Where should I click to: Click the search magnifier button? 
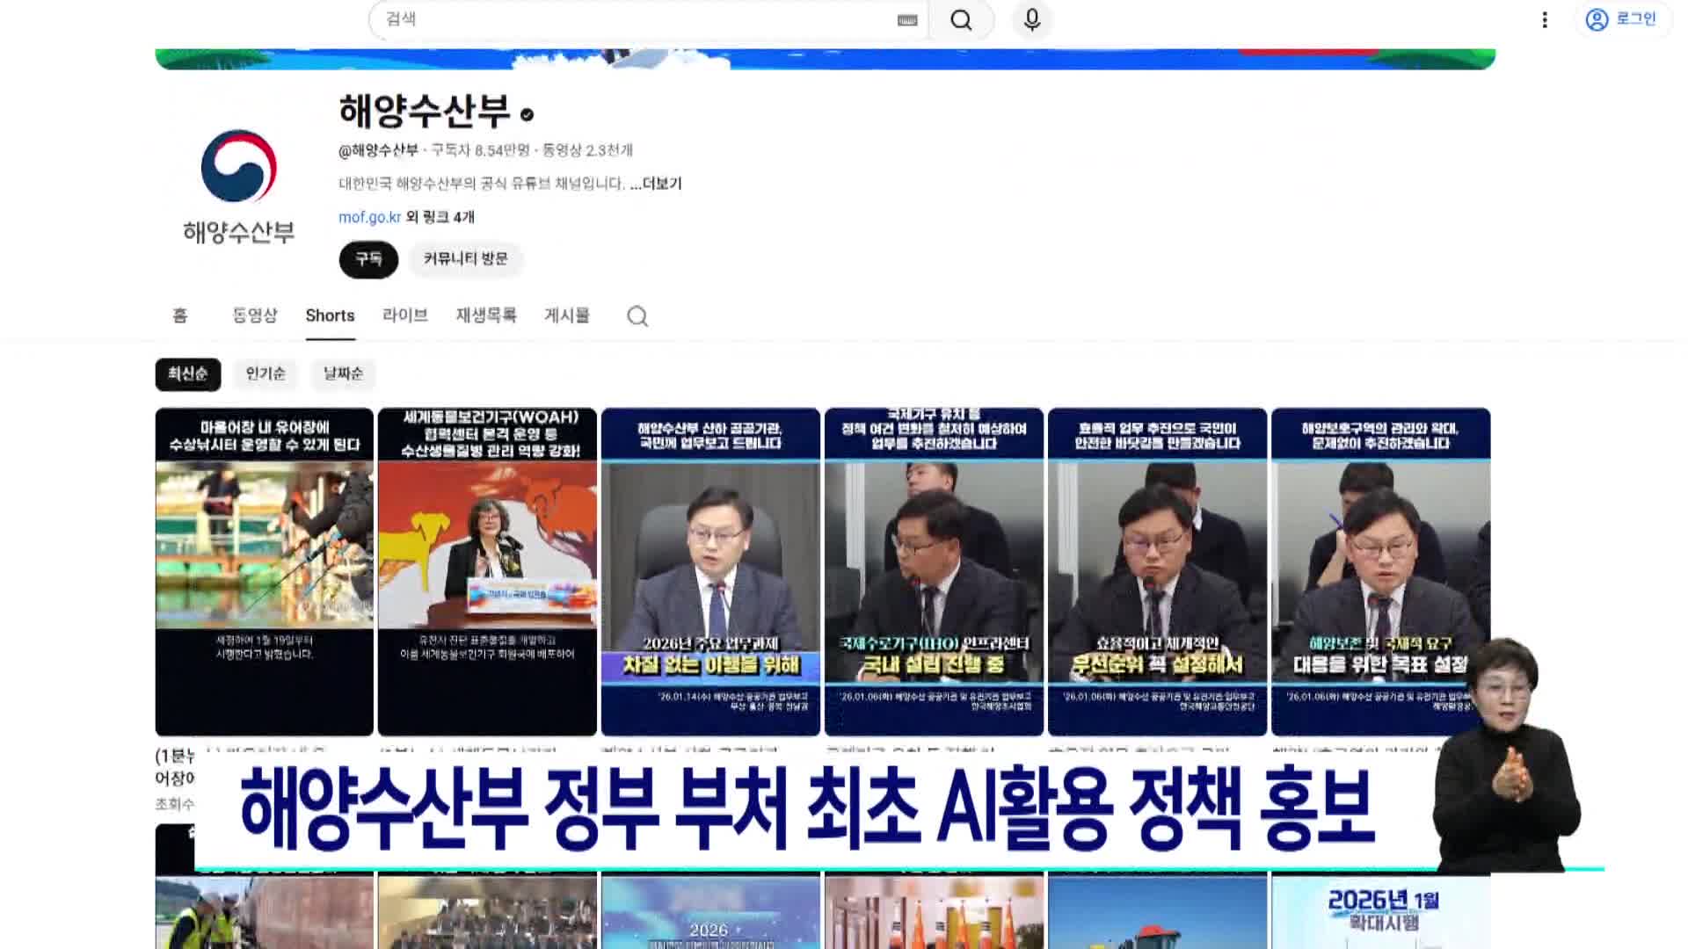point(961,20)
